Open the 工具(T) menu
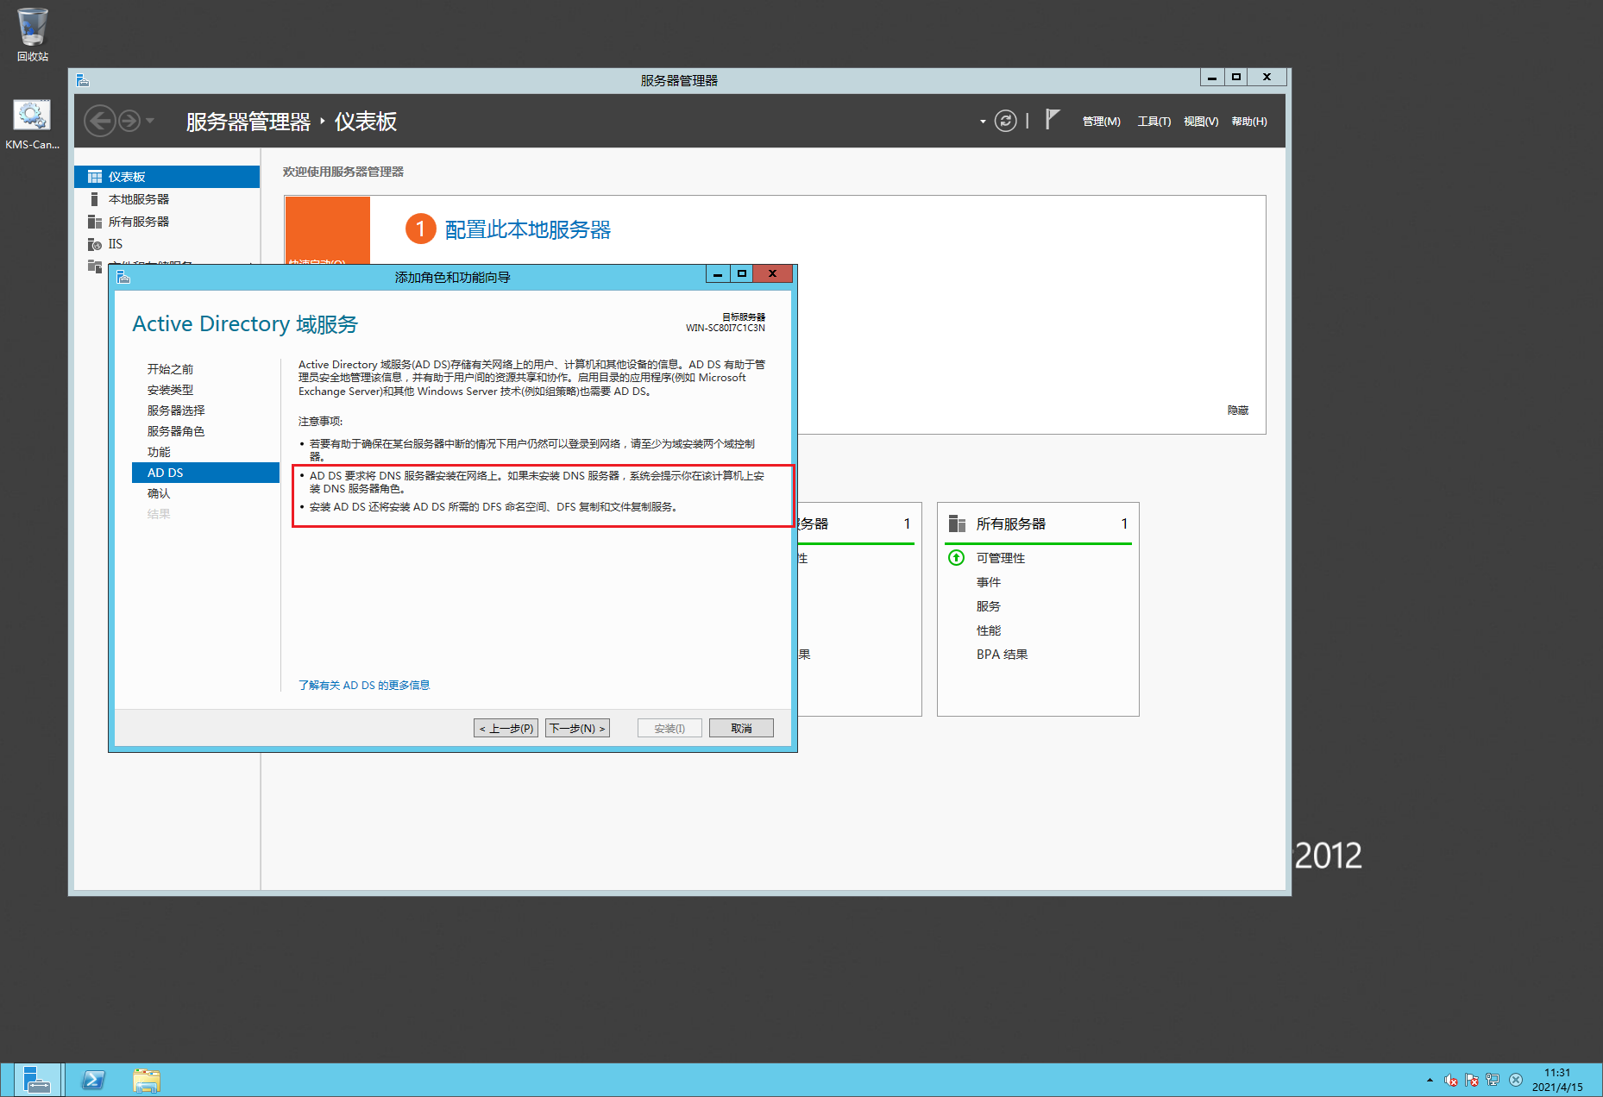The width and height of the screenshot is (1603, 1097). (x=1154, y=122)
